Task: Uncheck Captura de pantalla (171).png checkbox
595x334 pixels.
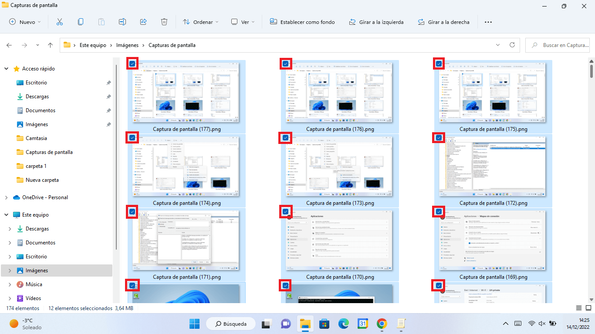Action: pos(132,212)
